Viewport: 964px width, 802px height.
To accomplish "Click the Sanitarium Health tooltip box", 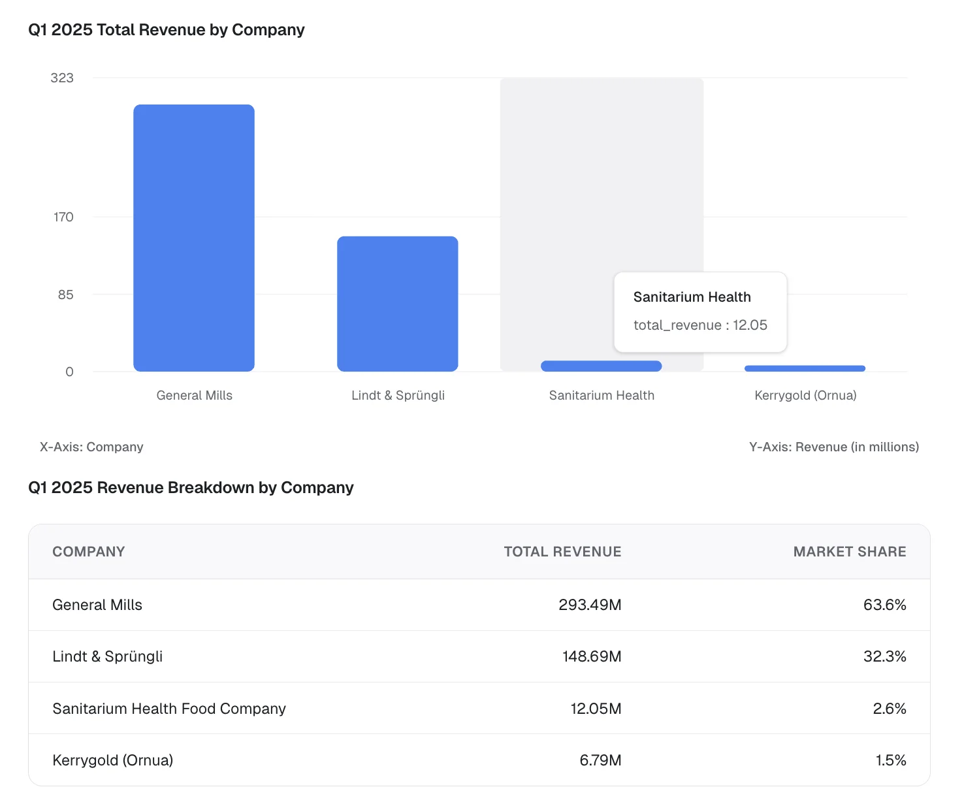I will [x=700, y=312].
